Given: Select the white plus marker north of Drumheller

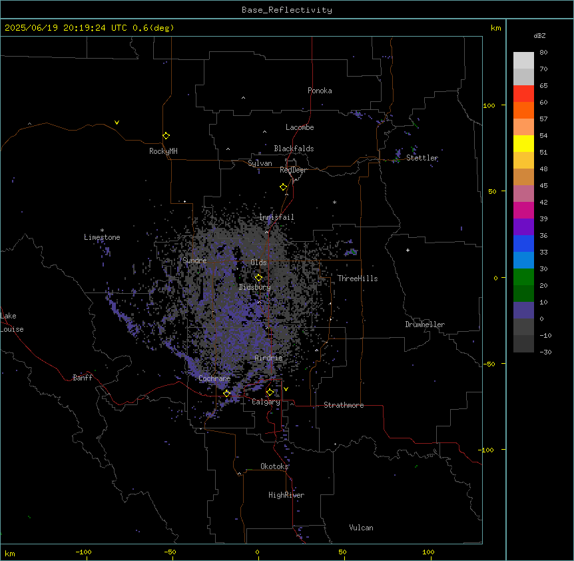Looking at the screenshot, I should pyautogui.click(x=408, y=250).
